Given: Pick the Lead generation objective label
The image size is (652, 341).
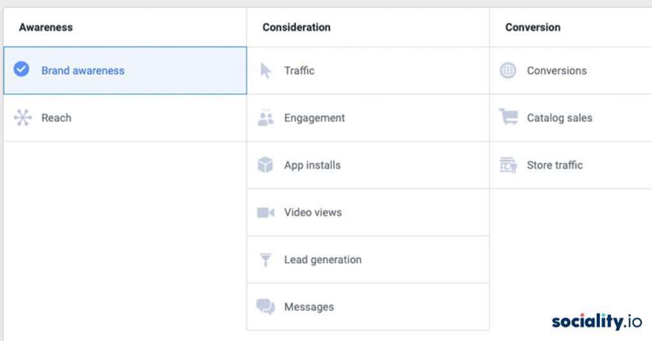Looking at the screenshot, I should [323, 260].
